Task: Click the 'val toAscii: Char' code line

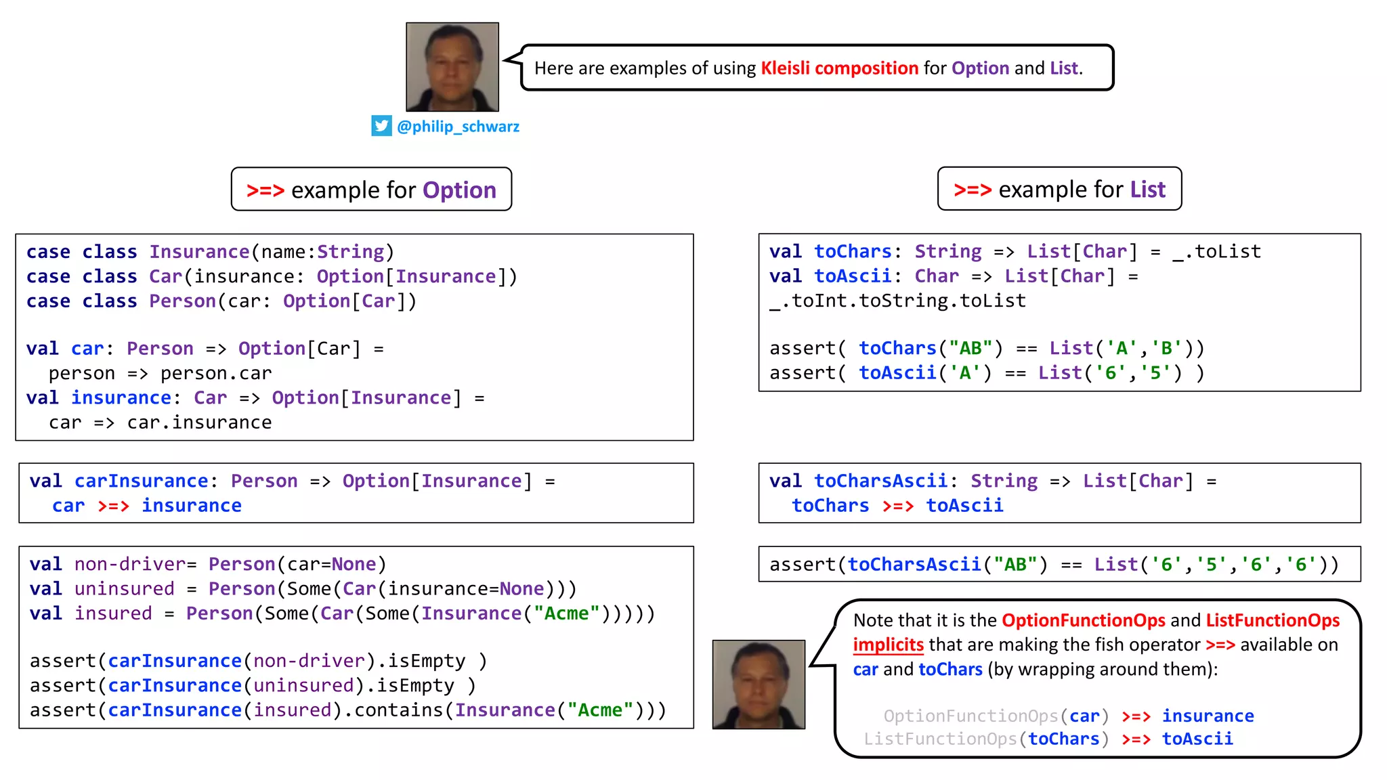Action: click(953, 276)
